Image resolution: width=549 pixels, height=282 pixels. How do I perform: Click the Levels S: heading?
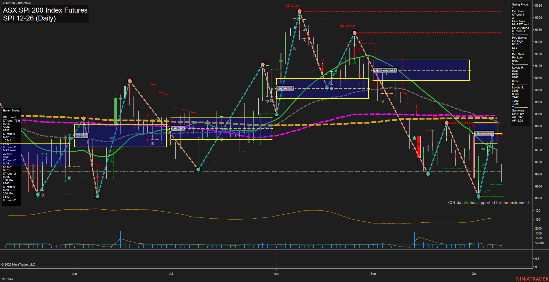[518, 88]
